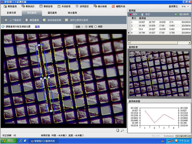Click the 使用語言 speech bubble icon
This screenshot has height=144, width=192.
[x=77, y=6]
